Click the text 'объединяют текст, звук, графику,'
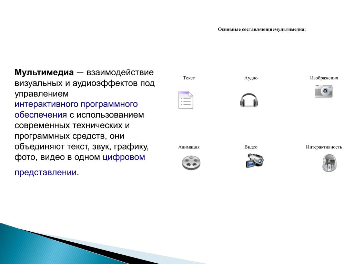 (x=82, y=146)
